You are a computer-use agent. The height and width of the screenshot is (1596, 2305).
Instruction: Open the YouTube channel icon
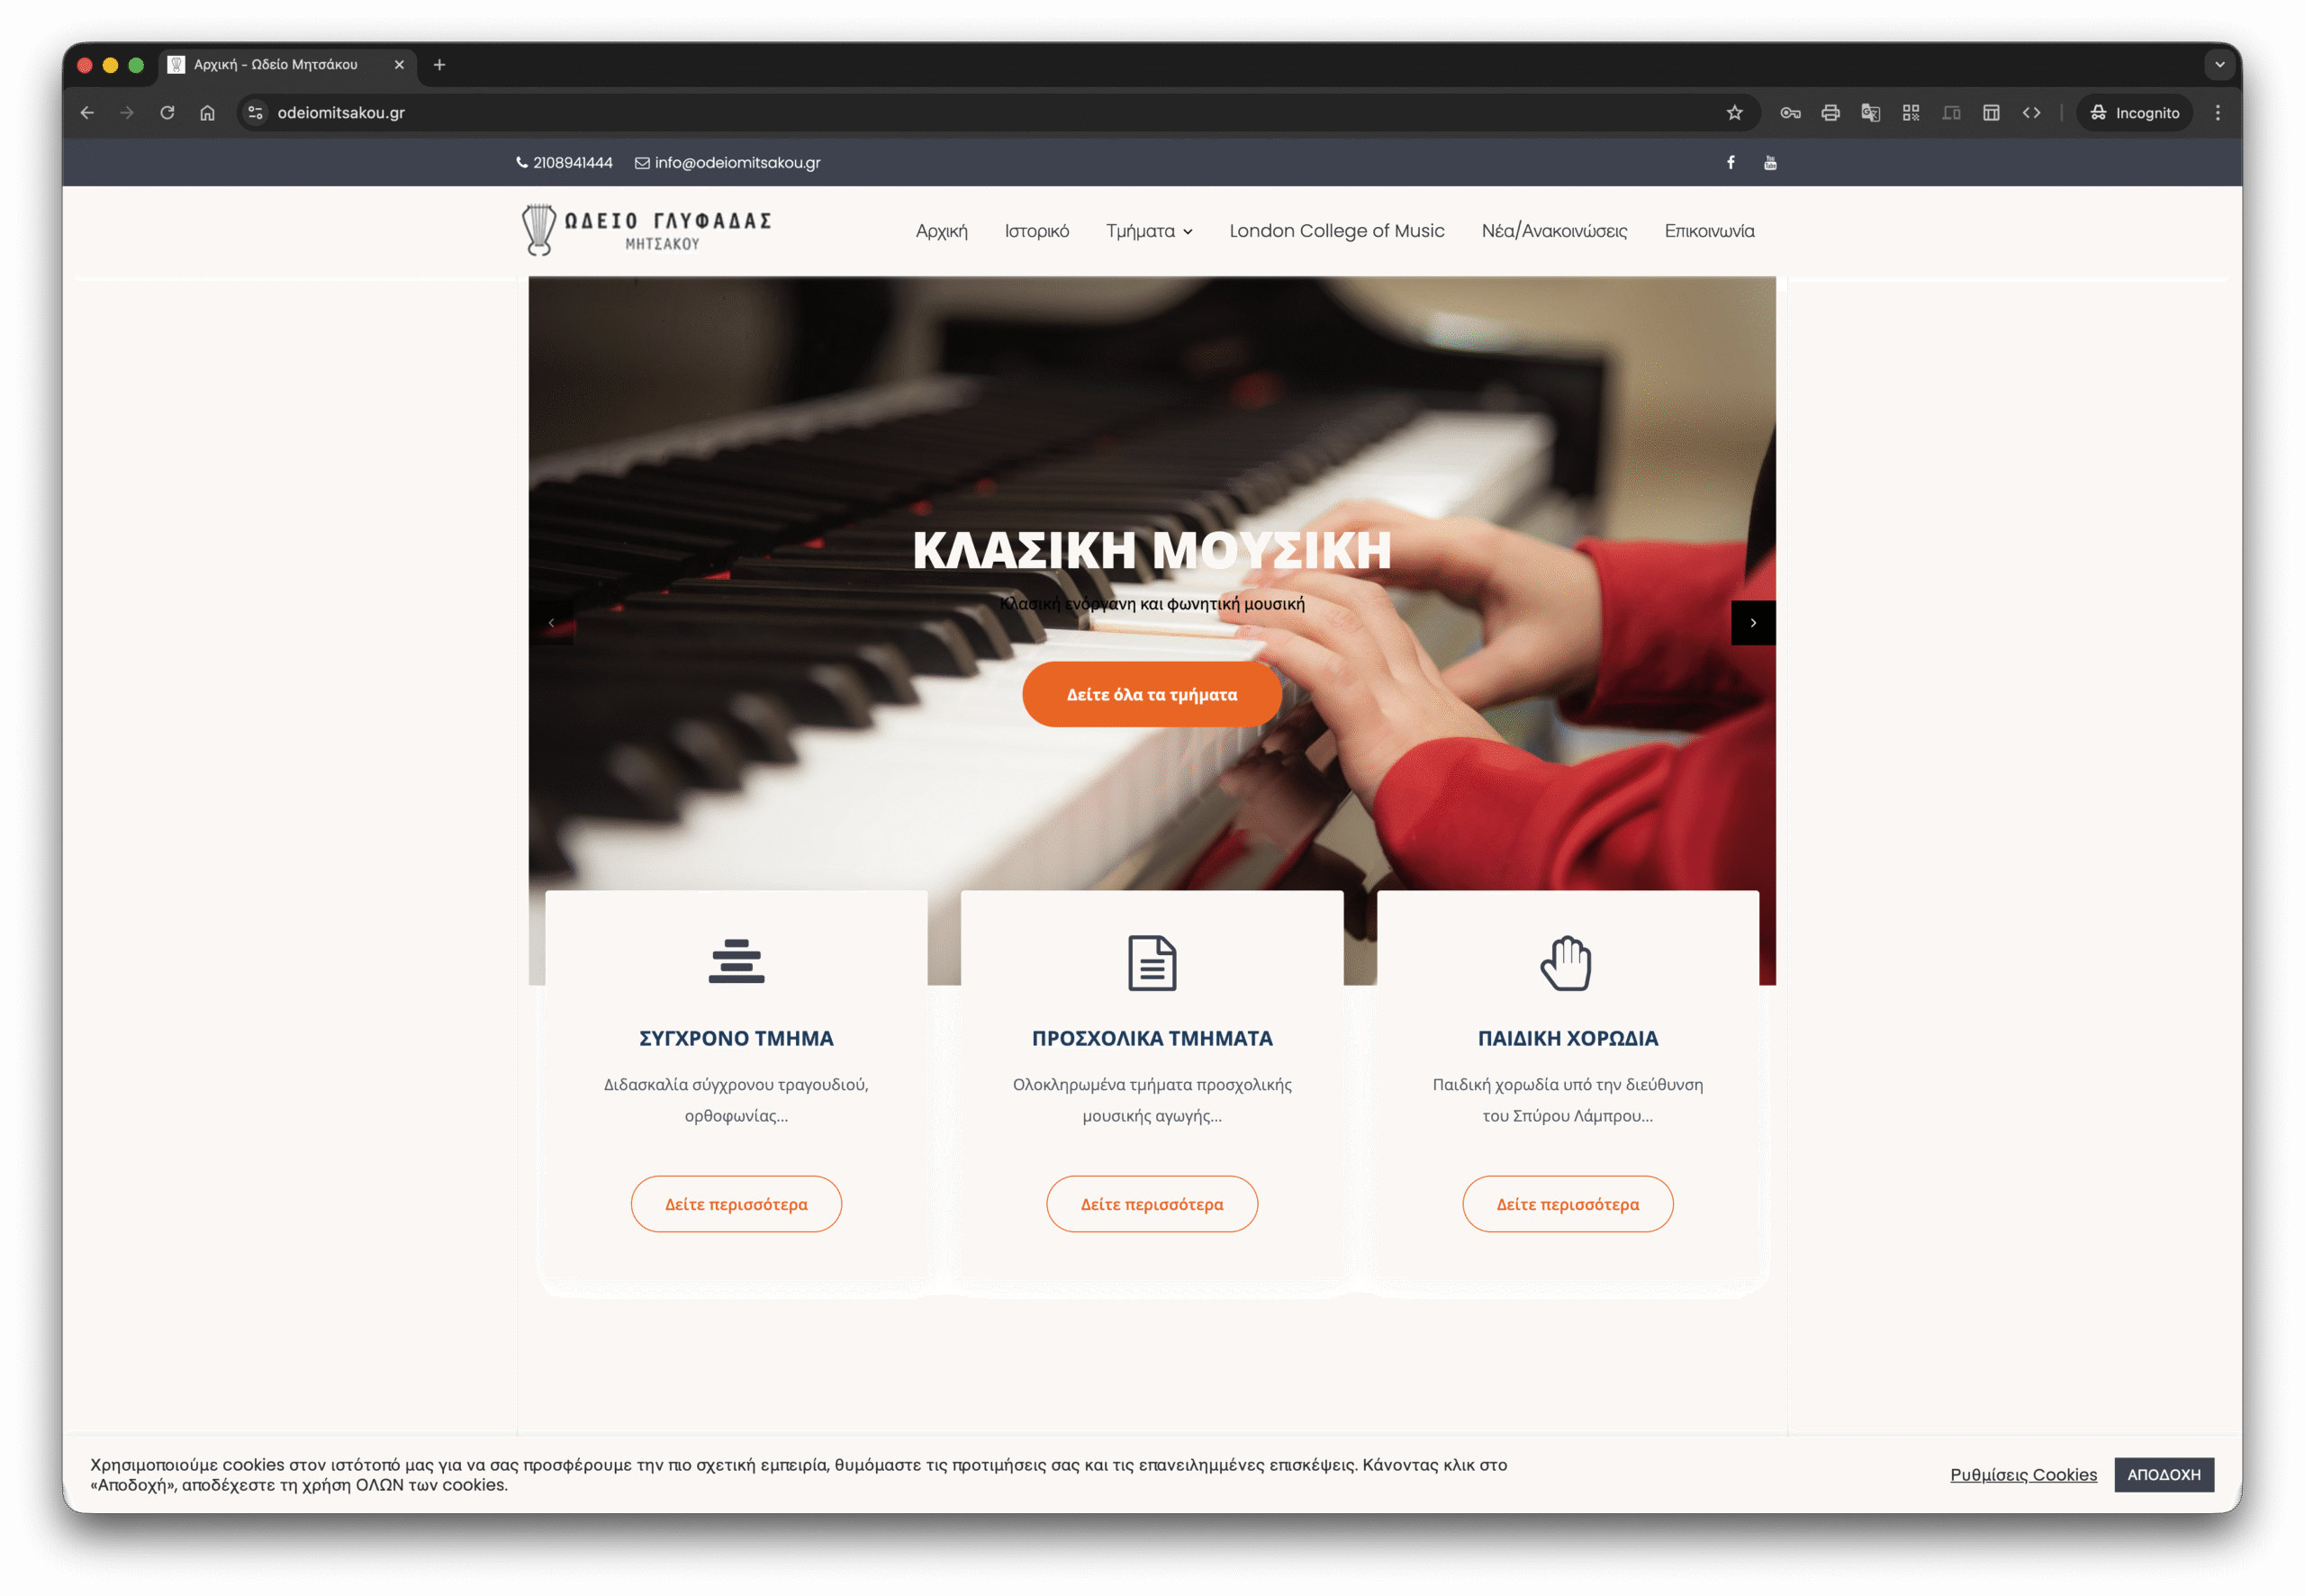pyautogui.click(x=1770, y=162)
